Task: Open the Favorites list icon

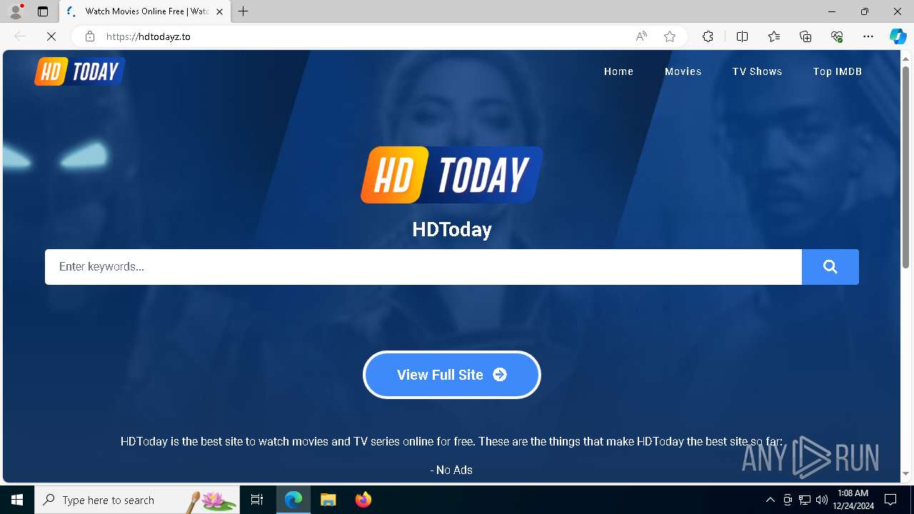Action: (774, 36)
